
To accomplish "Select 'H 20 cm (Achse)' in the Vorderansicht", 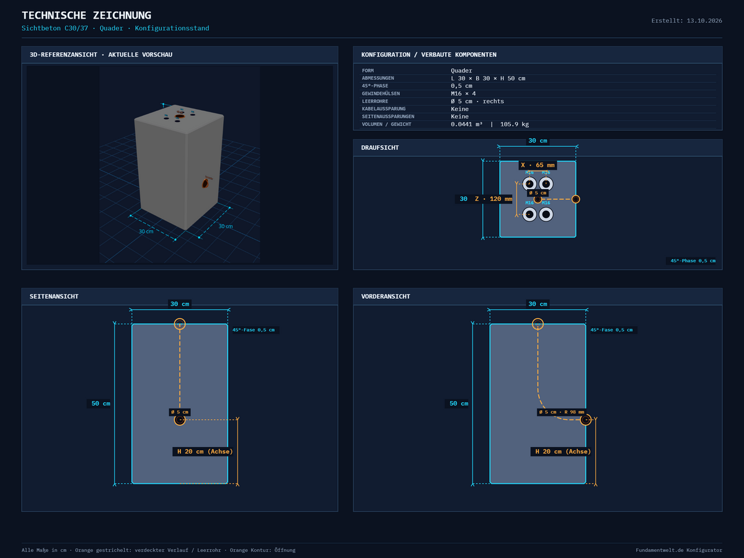I will [x=563, y=451].
